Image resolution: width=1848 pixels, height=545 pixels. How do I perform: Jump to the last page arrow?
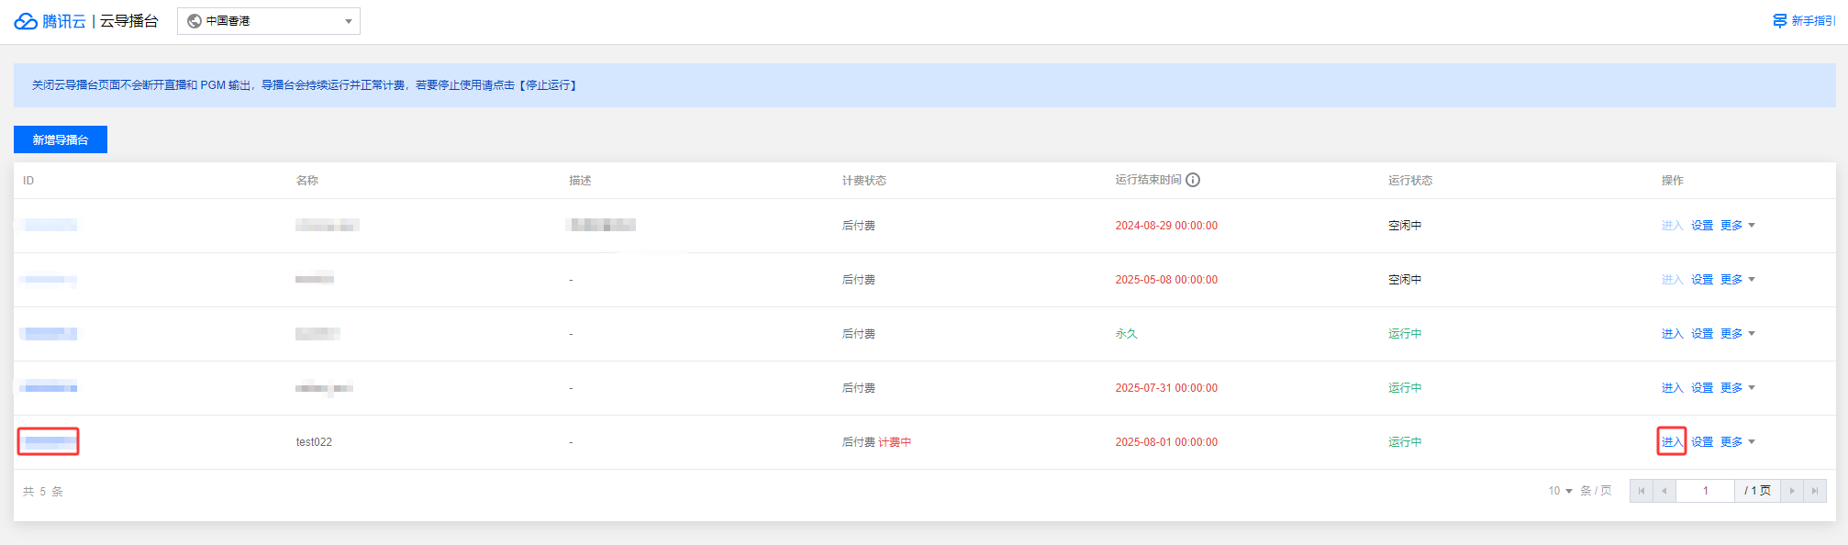click(x=1815, y=491)
